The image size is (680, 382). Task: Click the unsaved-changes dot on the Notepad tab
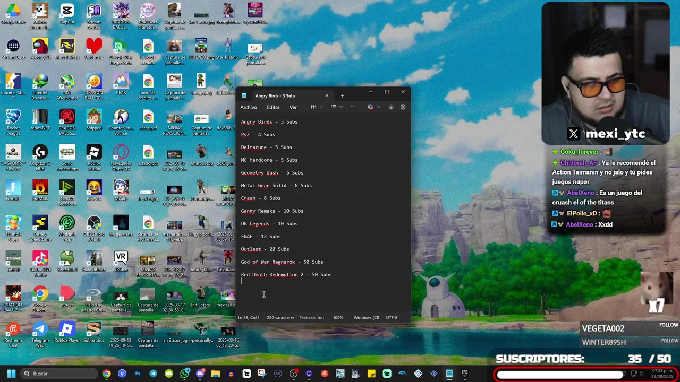327,95
